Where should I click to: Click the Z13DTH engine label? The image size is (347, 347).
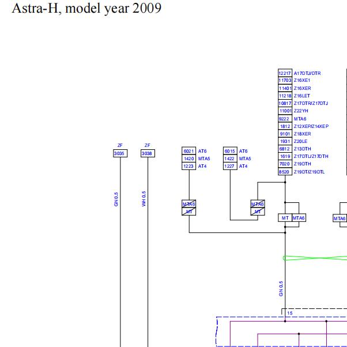click(x=302, y=149)
